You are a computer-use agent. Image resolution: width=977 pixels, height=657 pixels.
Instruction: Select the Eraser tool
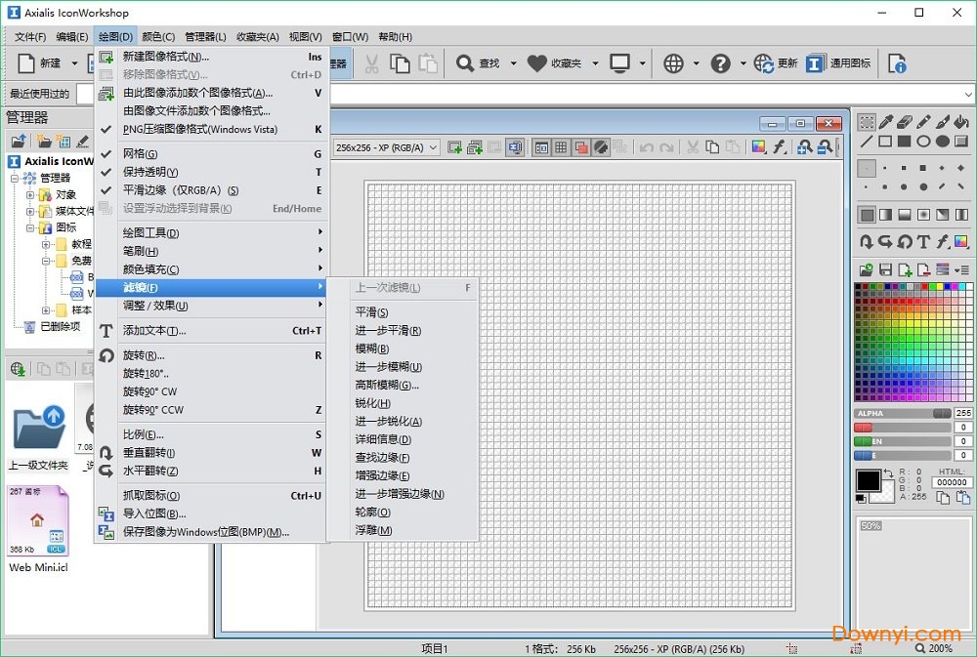[906, 122]
